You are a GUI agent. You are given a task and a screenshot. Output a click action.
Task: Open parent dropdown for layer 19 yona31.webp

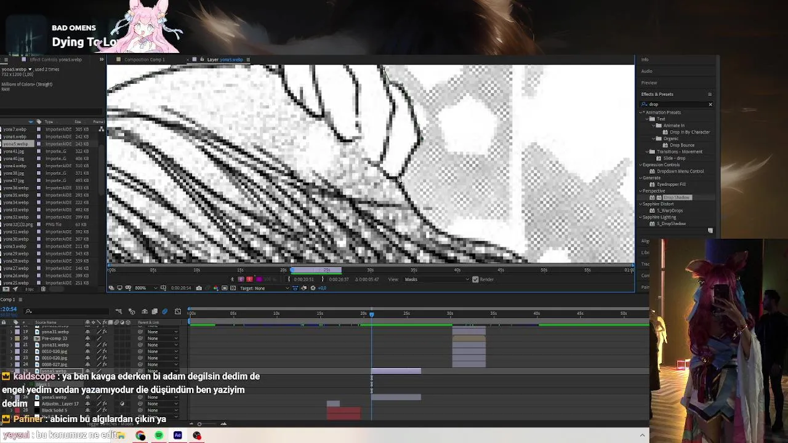[x=163, y=332]
